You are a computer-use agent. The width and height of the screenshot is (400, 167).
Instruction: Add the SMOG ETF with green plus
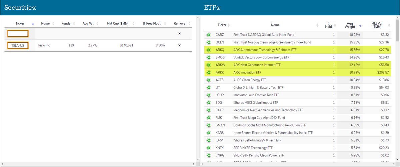pos(209,57)
